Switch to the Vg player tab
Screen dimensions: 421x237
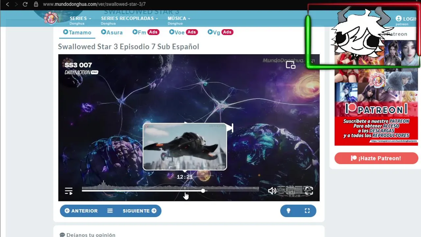point(220,32)
